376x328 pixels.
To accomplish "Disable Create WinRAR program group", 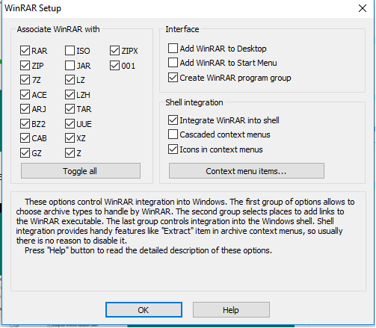I will coord(173,78).
